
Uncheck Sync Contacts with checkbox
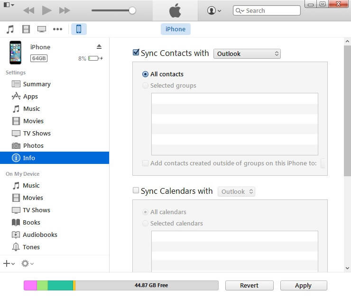(x=136, y=52)
